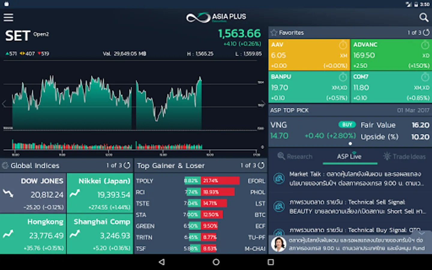Select the TPOLY top gainer
The width and height of the screenshot is (432, 270).
pyautogui.click(x=145, y=181)
